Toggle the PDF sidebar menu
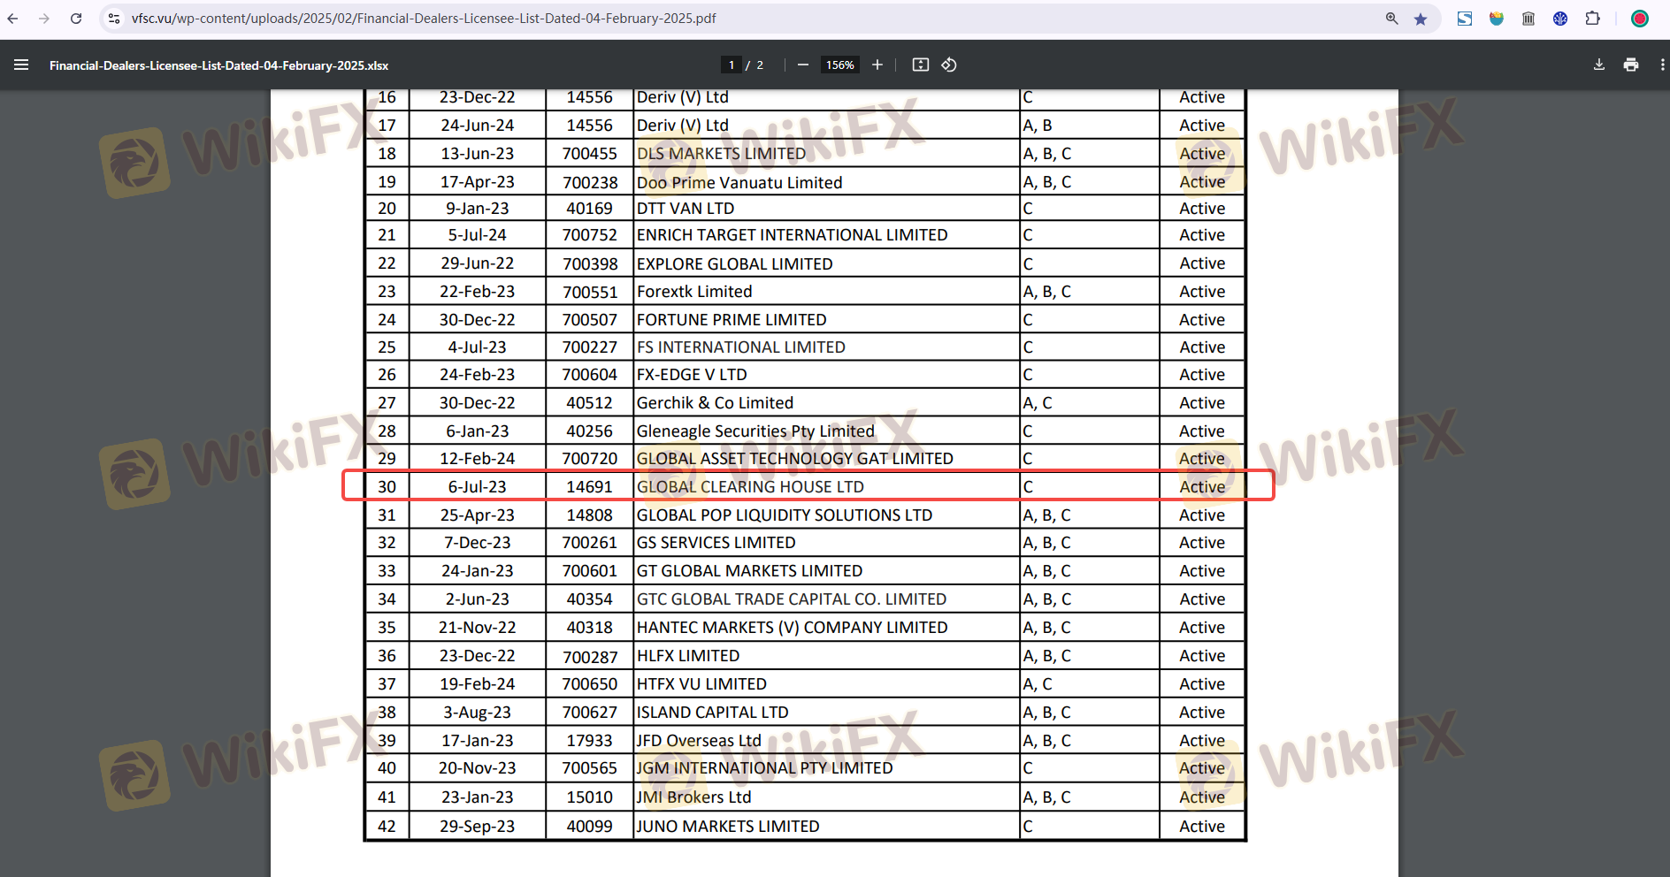This screenshot has height=877, width=1670. pos(21,65)
